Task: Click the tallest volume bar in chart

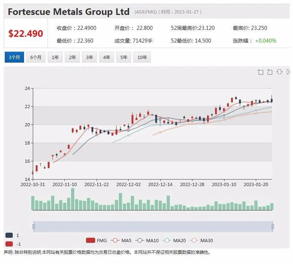Action: 73,199
